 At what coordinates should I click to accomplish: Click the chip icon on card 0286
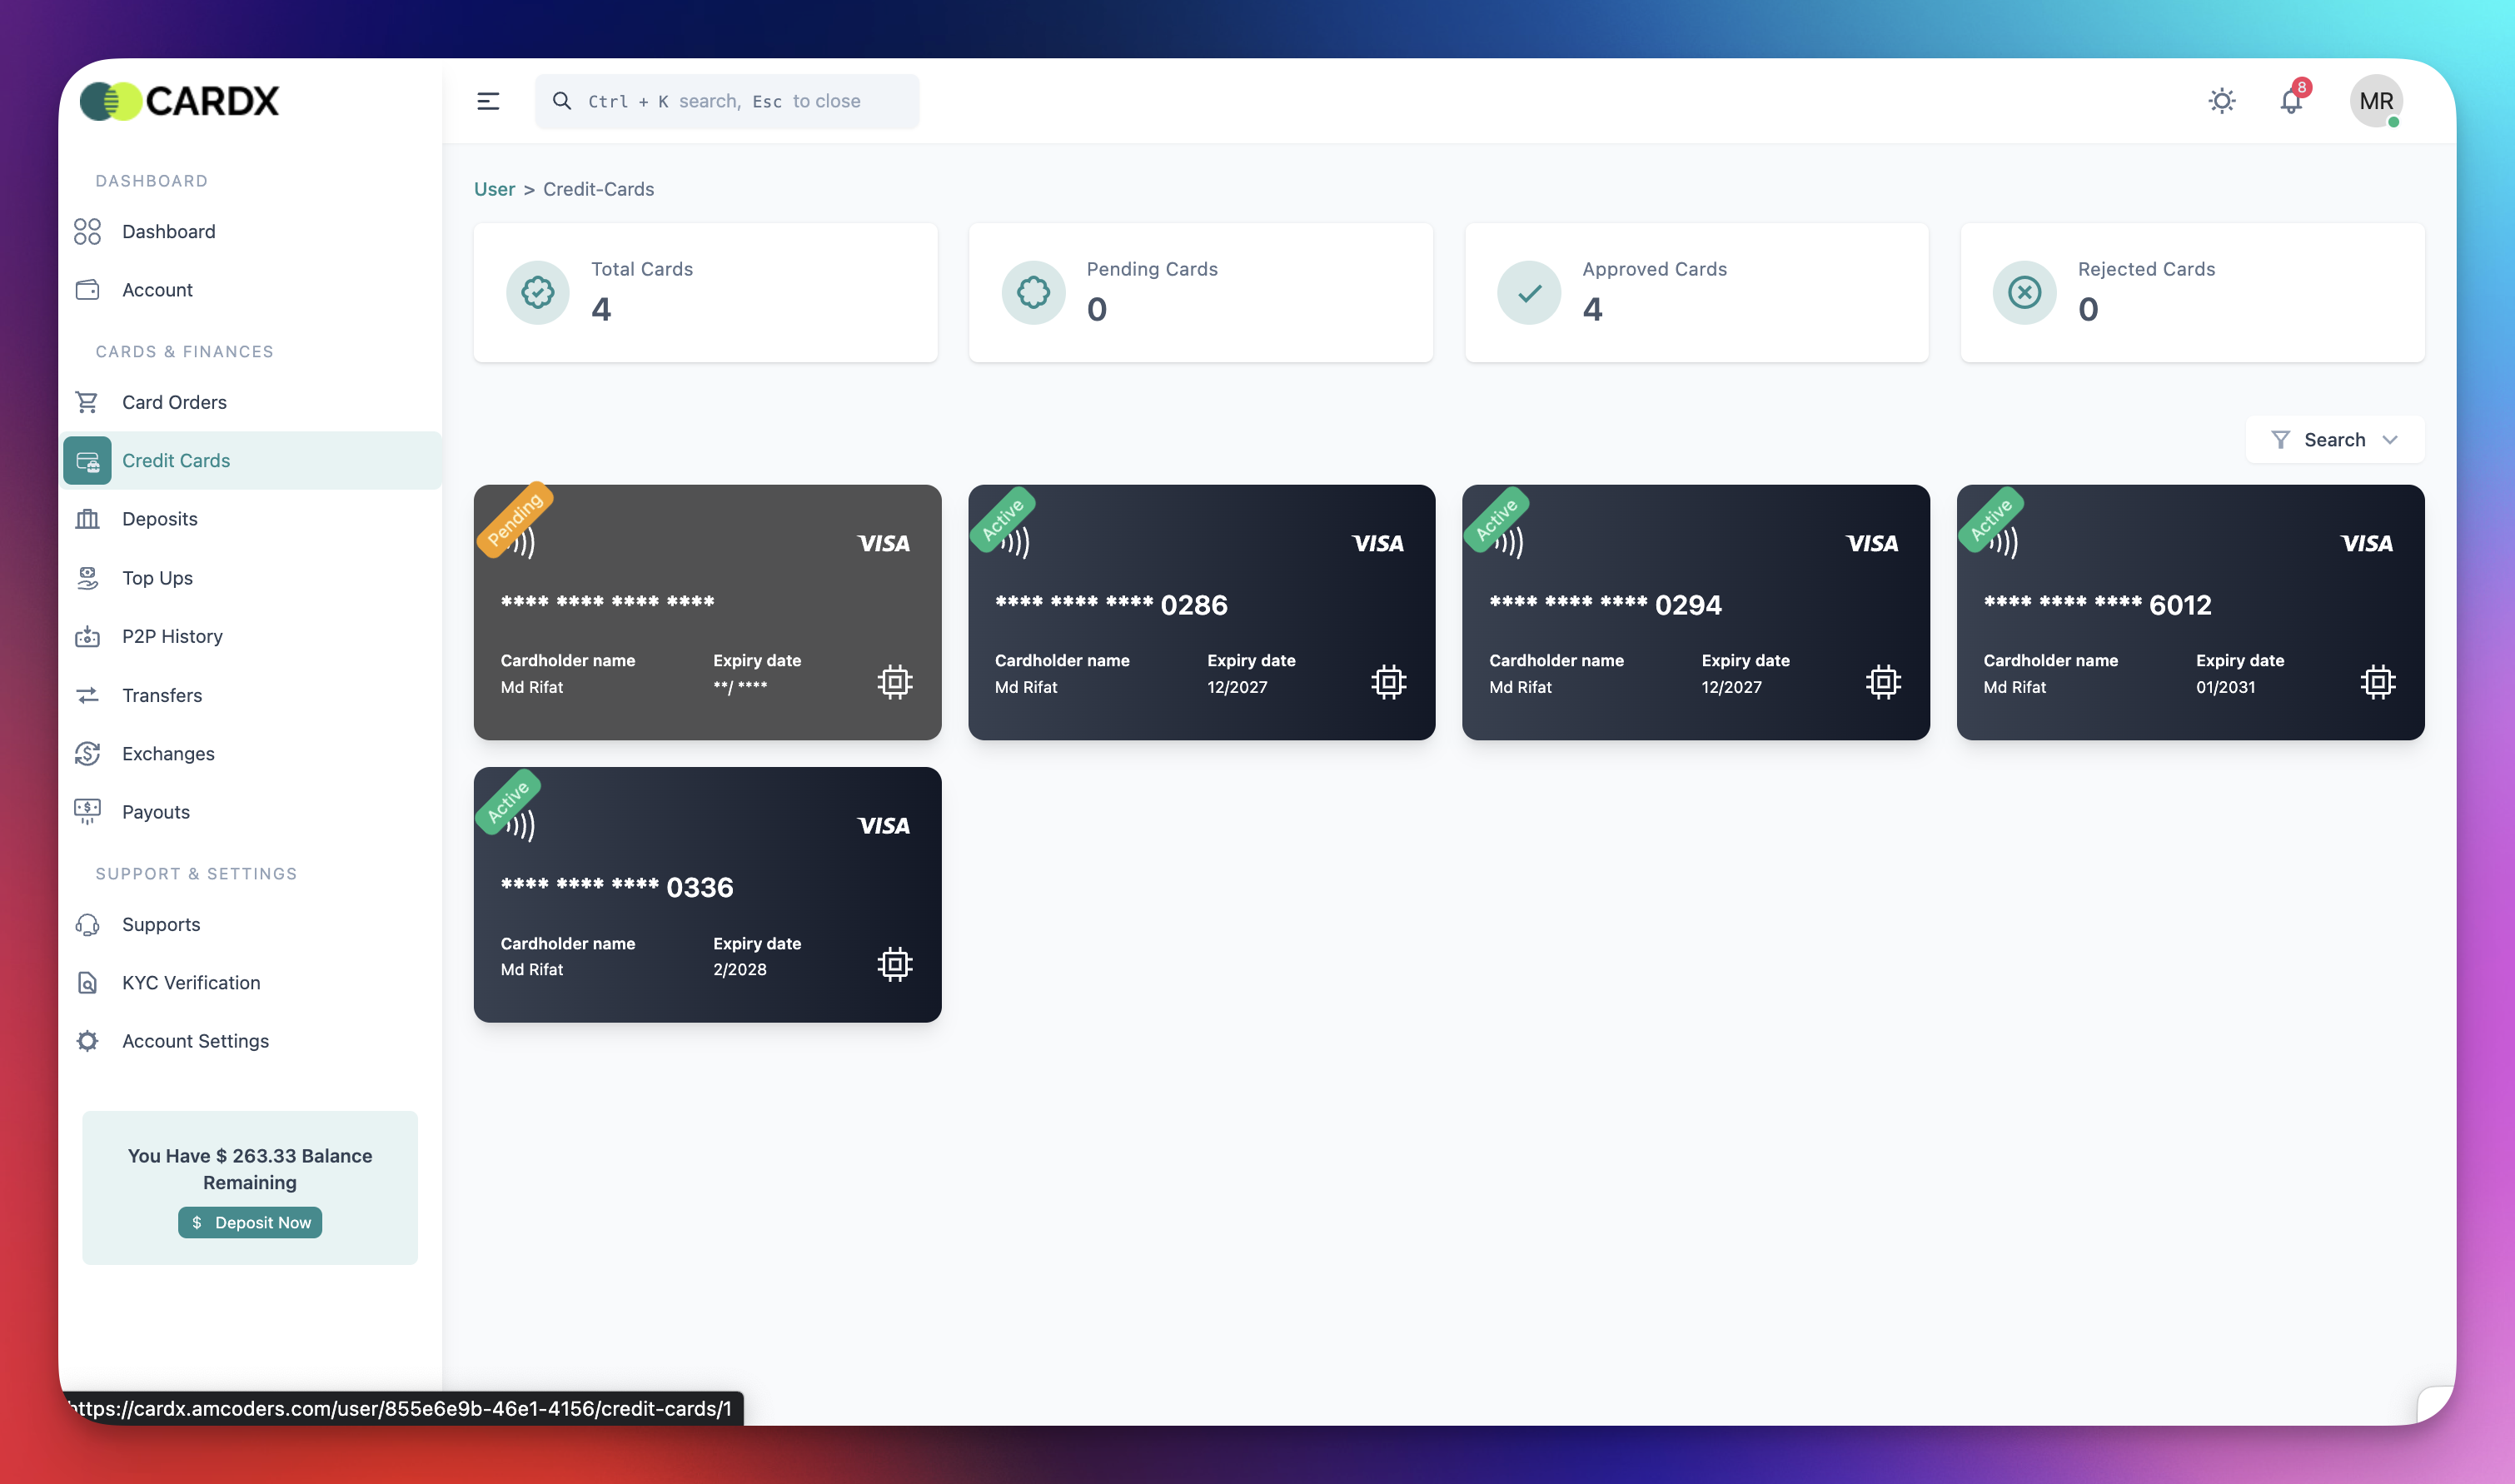pos(1388,682)
